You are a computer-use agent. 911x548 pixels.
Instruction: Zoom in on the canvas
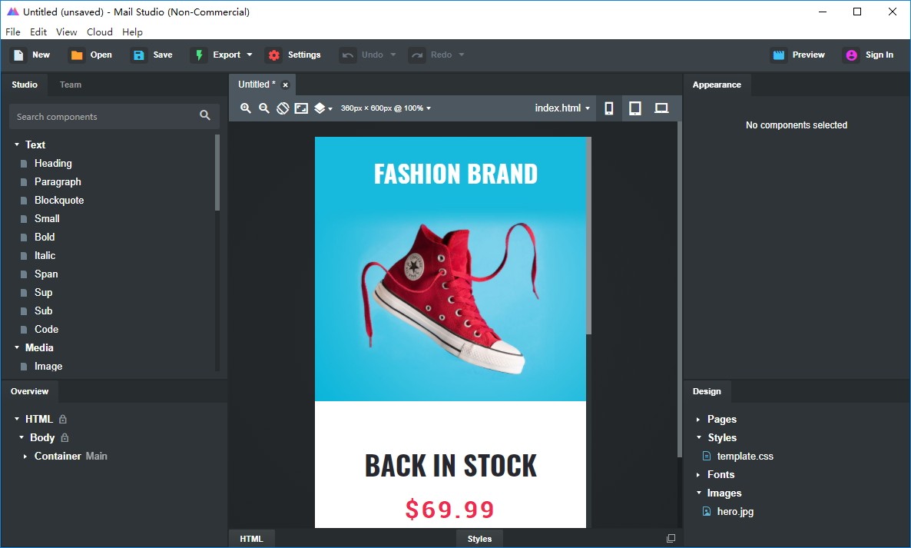[246, 108]
